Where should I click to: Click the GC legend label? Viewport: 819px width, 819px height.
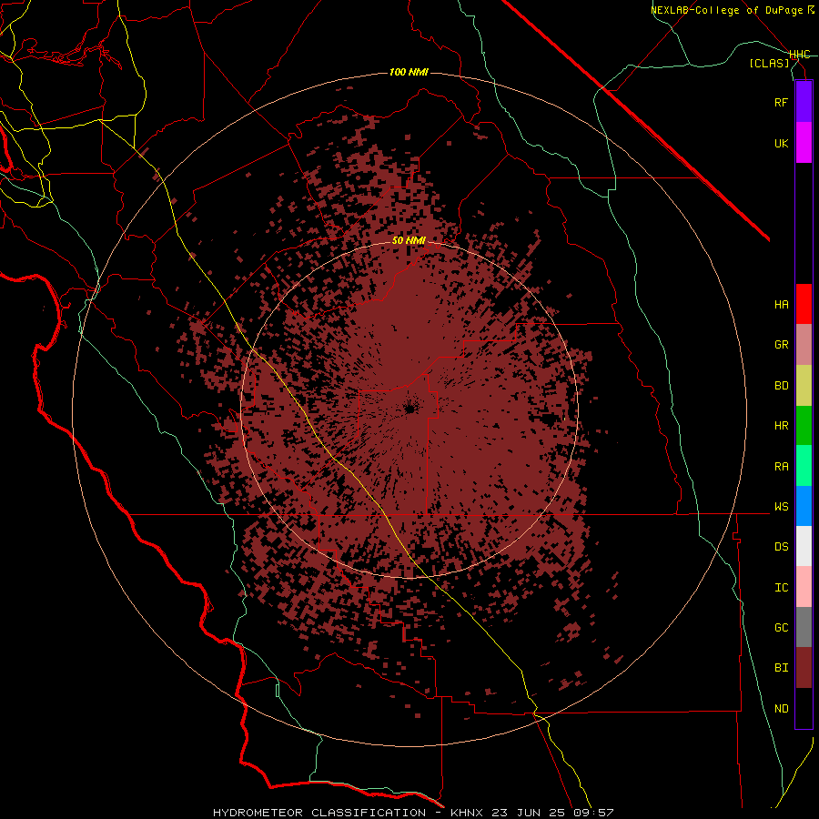781,628
